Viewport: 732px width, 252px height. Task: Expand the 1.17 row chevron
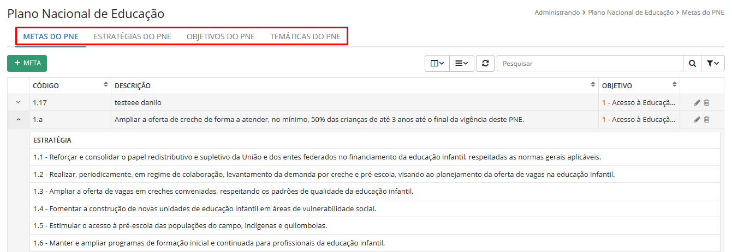click(x=18, y=103)
